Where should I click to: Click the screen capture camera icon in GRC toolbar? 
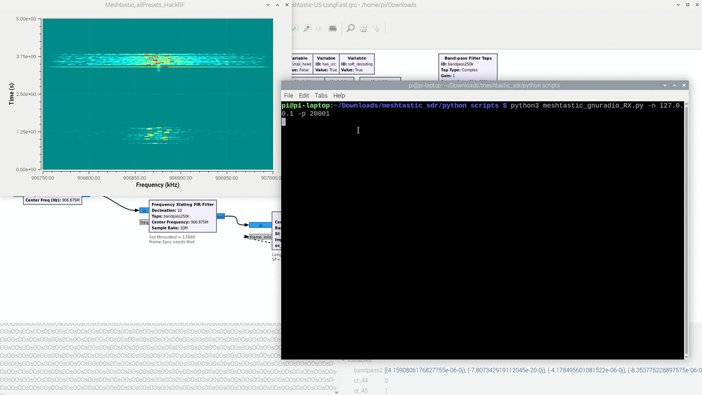pos(332,29)
